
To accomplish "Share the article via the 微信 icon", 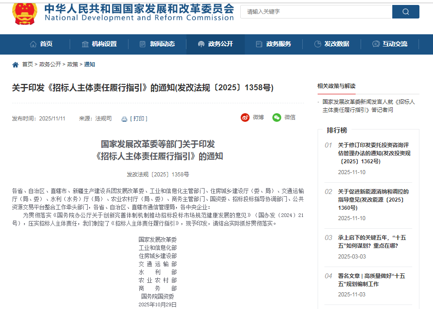I will point(276,118).
